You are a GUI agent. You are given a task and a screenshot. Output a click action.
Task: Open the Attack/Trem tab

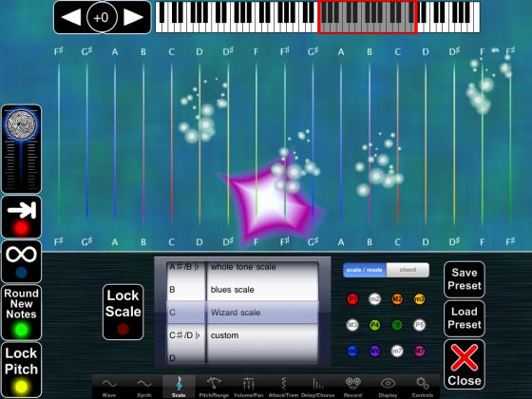click(283, 388)
